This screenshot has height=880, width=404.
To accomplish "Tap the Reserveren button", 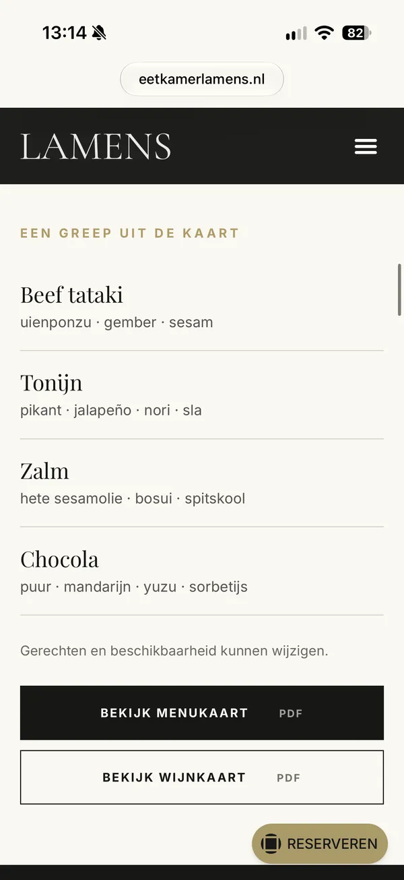I will [320, 844].
